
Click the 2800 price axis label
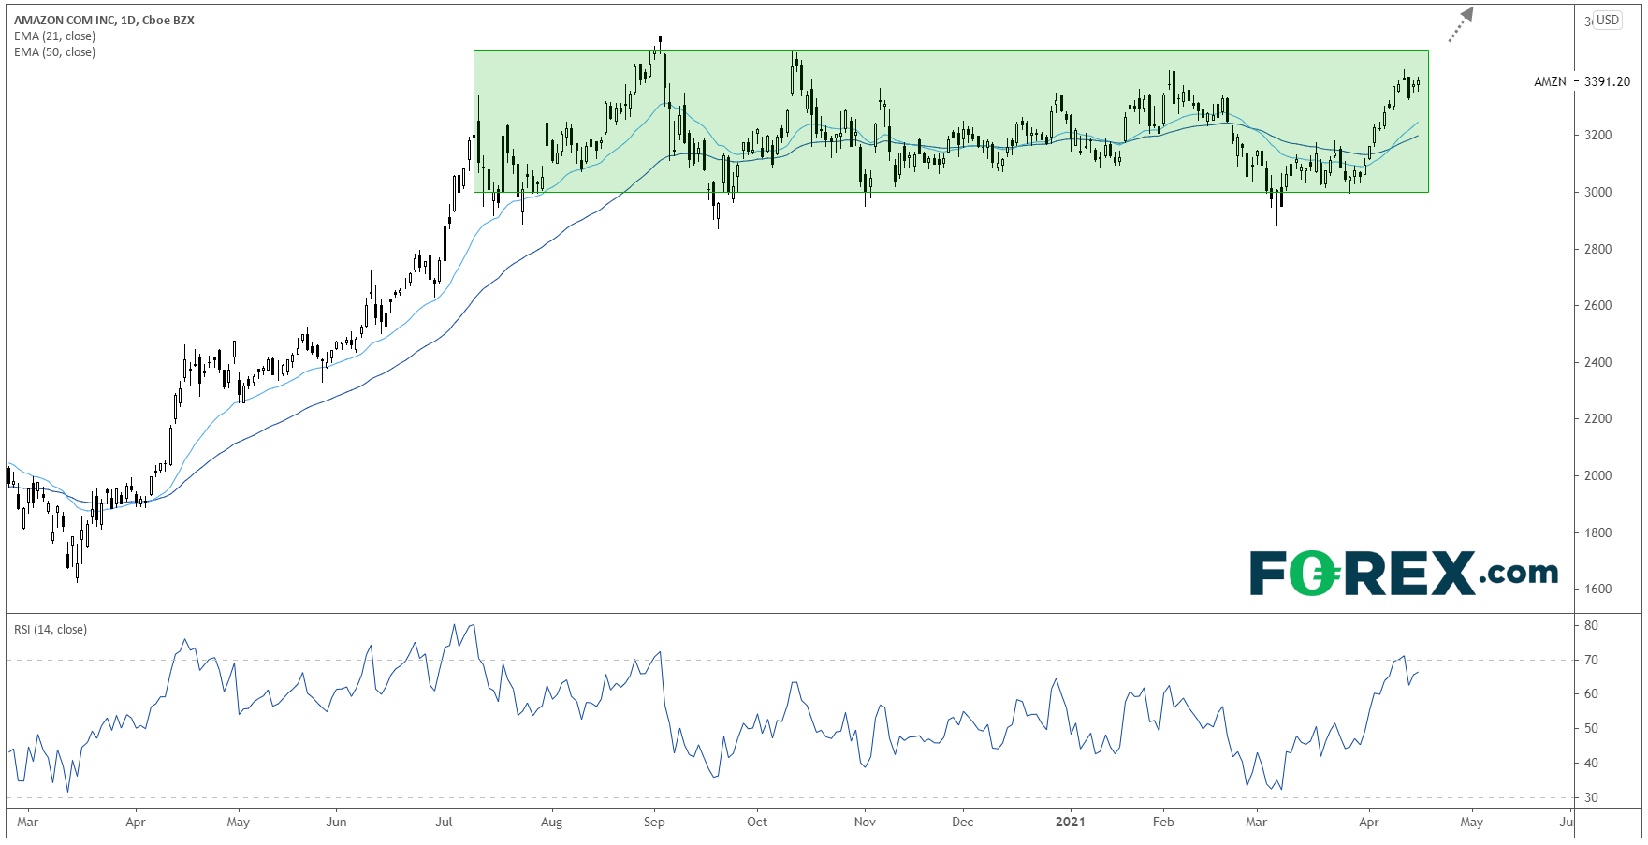[x=1597, y=249]
